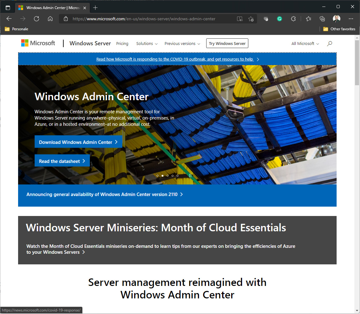
Task: Open version 2110 announcement link
Action: click(x=105, y=194)
